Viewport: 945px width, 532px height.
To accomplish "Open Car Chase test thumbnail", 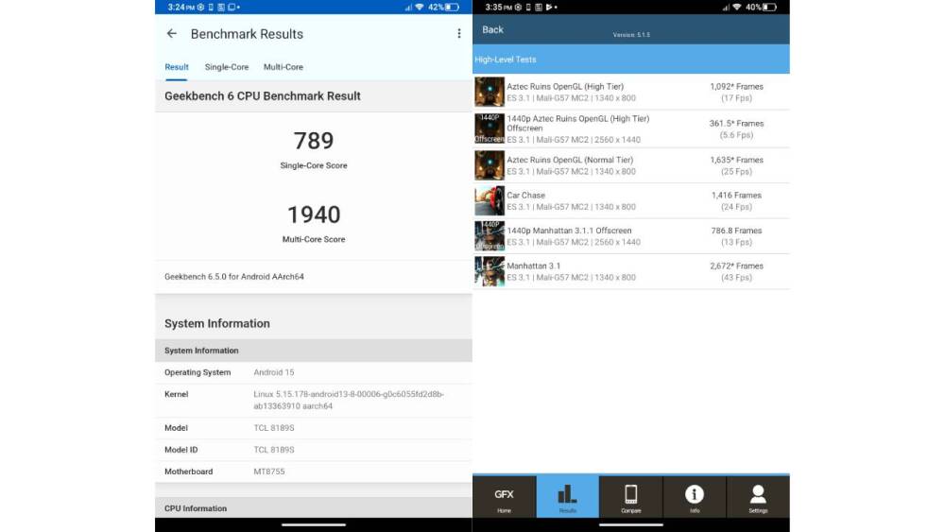I will click(x=490, y=200).
